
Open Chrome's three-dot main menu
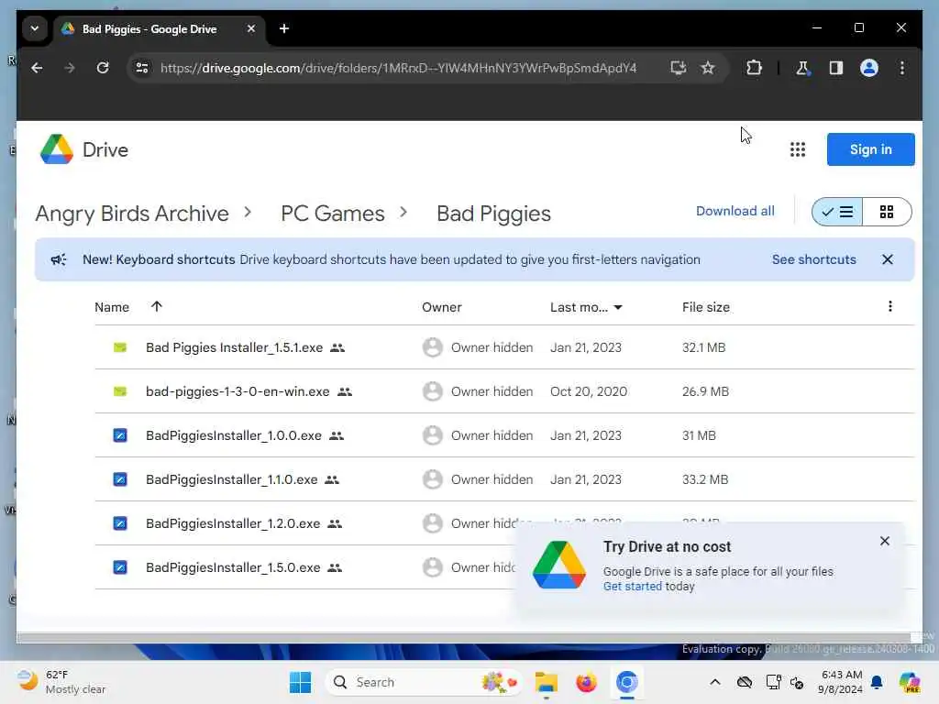902,68
